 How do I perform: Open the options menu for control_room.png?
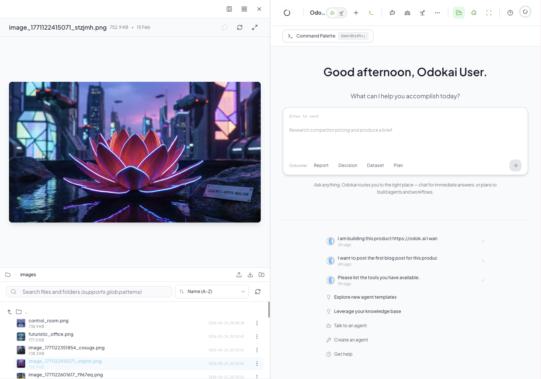(x=257, y=323)
